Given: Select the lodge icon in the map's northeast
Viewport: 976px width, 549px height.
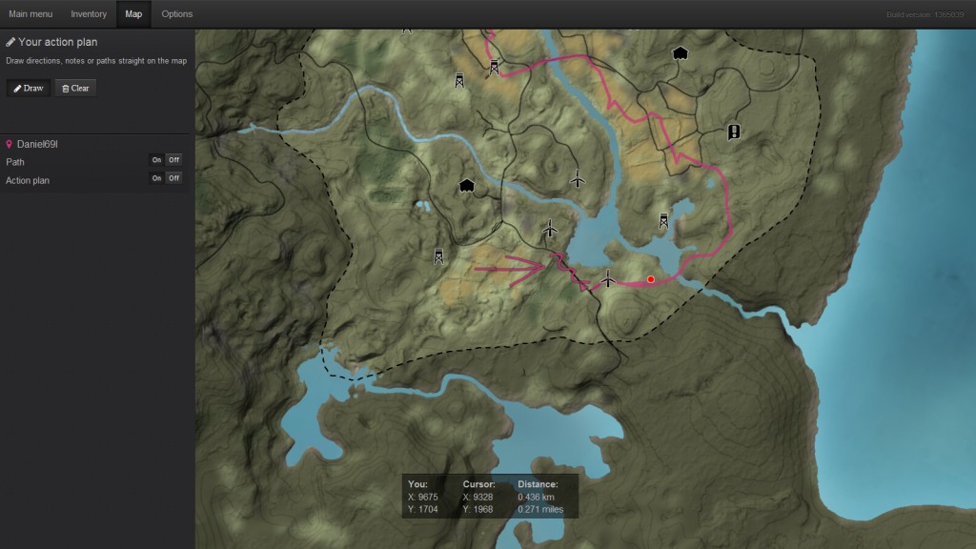Looking at the screenshot, I should click(x=680, y=53).
